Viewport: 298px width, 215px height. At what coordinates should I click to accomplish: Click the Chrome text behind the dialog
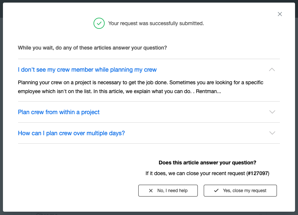47,214
